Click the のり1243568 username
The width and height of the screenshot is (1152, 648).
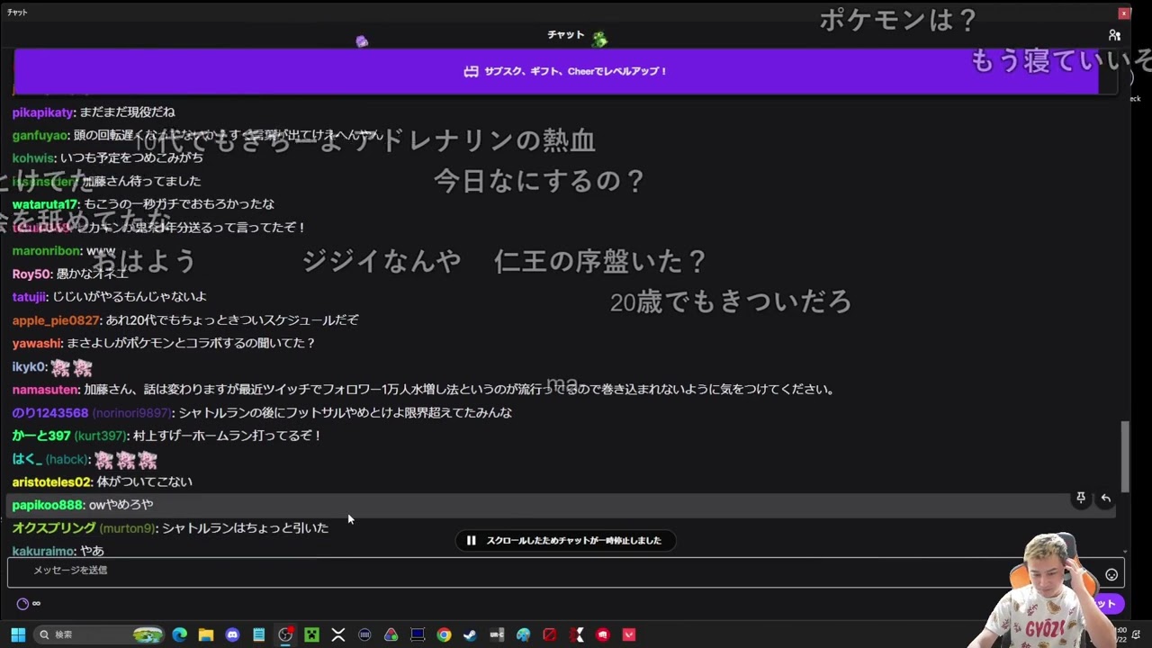pyautogui.click(x=50, y=413)
